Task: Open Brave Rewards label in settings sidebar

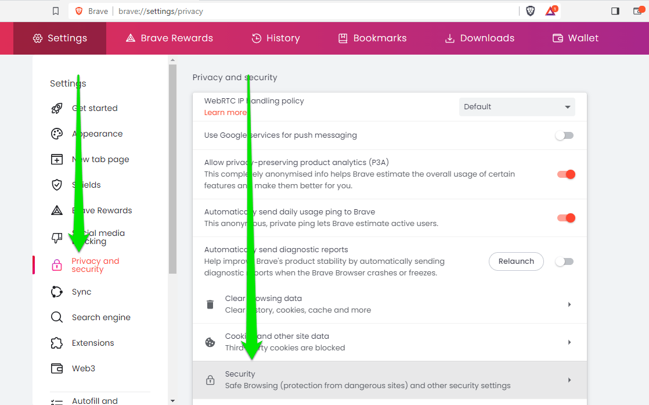Action: (x=102, y=210)
